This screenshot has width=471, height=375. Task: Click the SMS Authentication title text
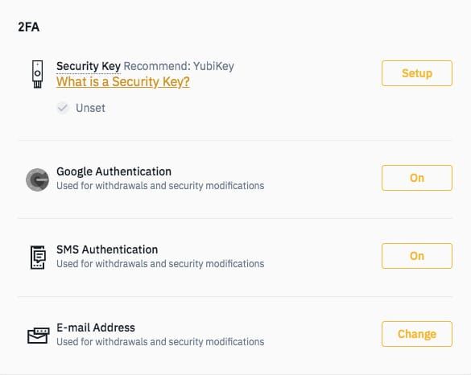[x=107, y=249]
